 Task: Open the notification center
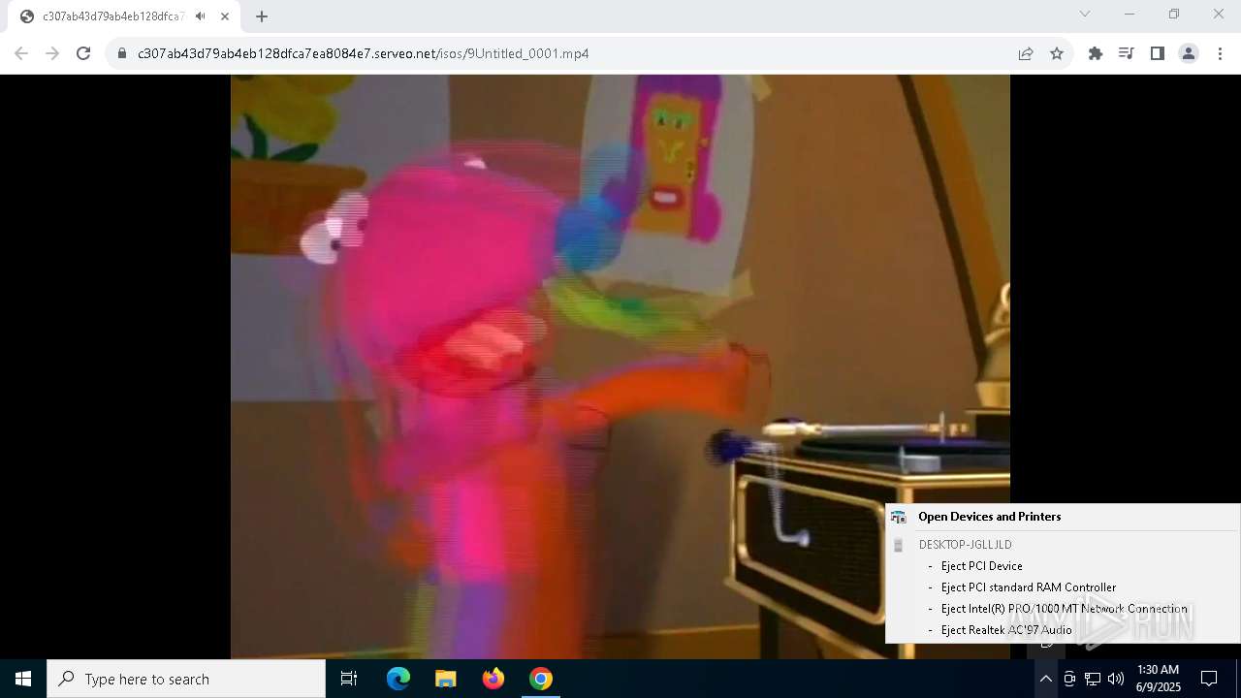(x=1209, y=679)
